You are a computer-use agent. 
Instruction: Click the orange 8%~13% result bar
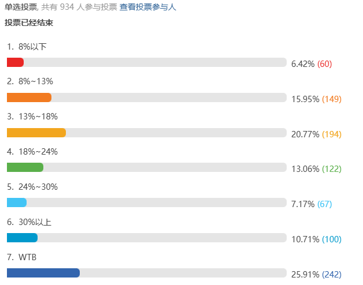29,97
